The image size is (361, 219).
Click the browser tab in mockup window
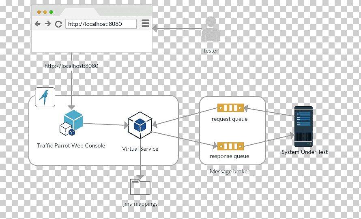80,12
